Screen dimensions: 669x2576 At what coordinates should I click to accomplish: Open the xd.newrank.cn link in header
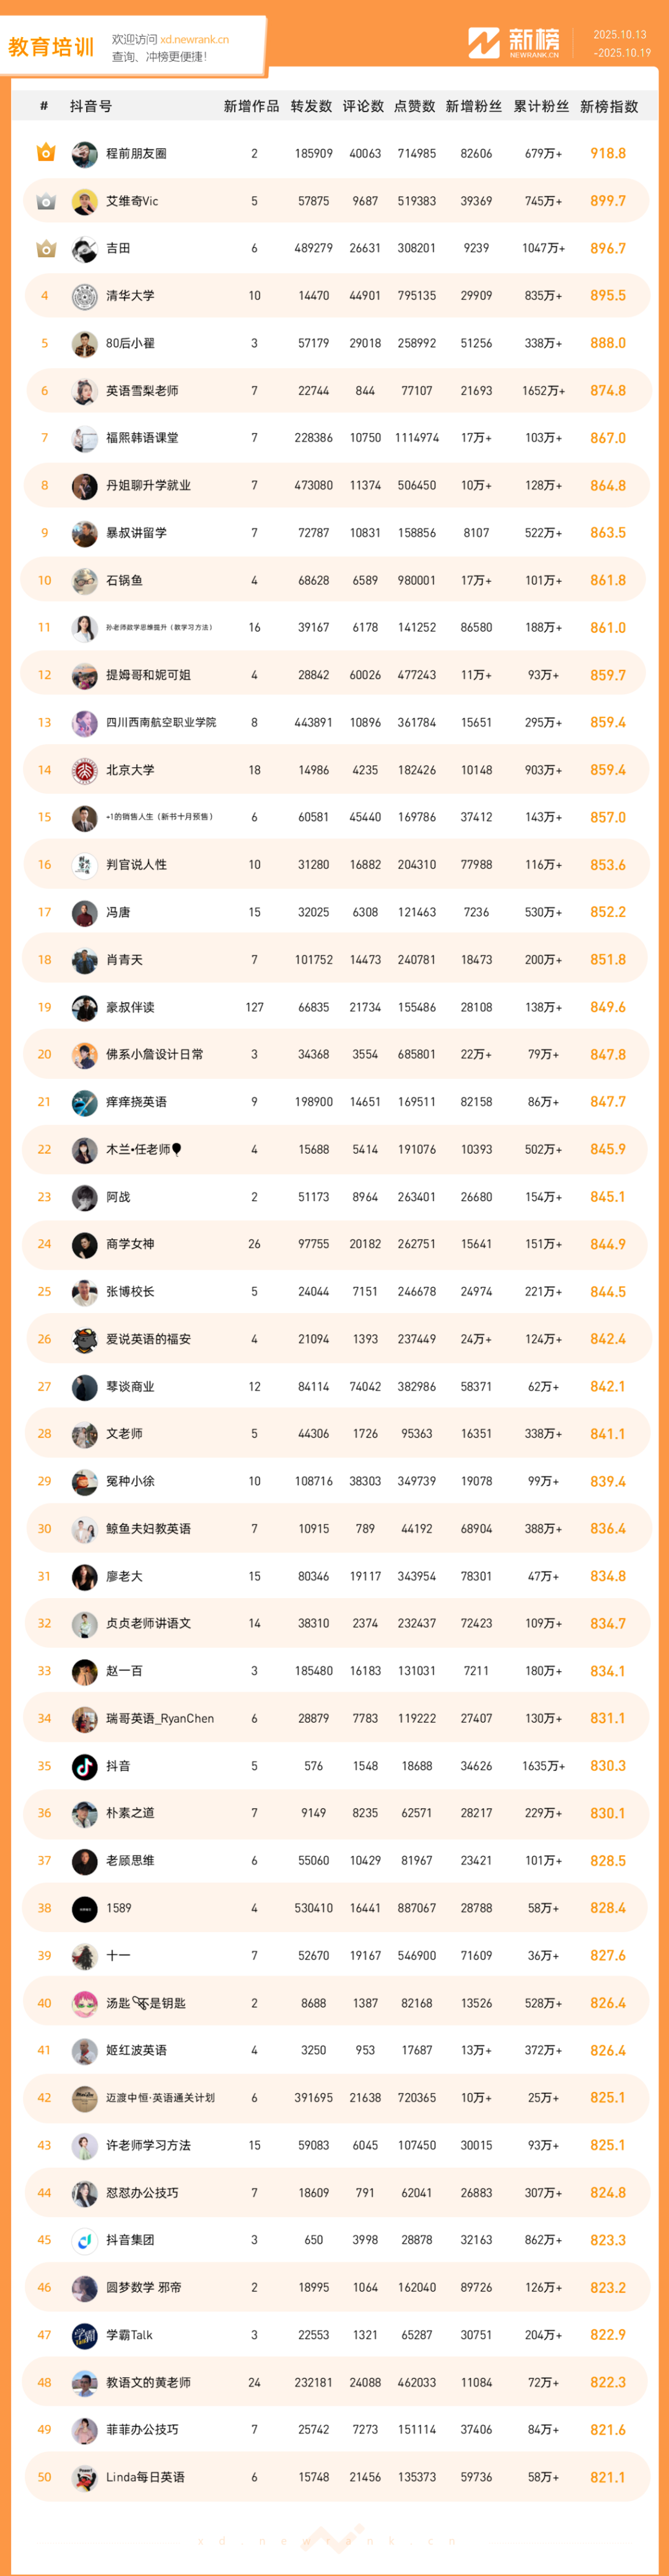click(x=194, y=40)
